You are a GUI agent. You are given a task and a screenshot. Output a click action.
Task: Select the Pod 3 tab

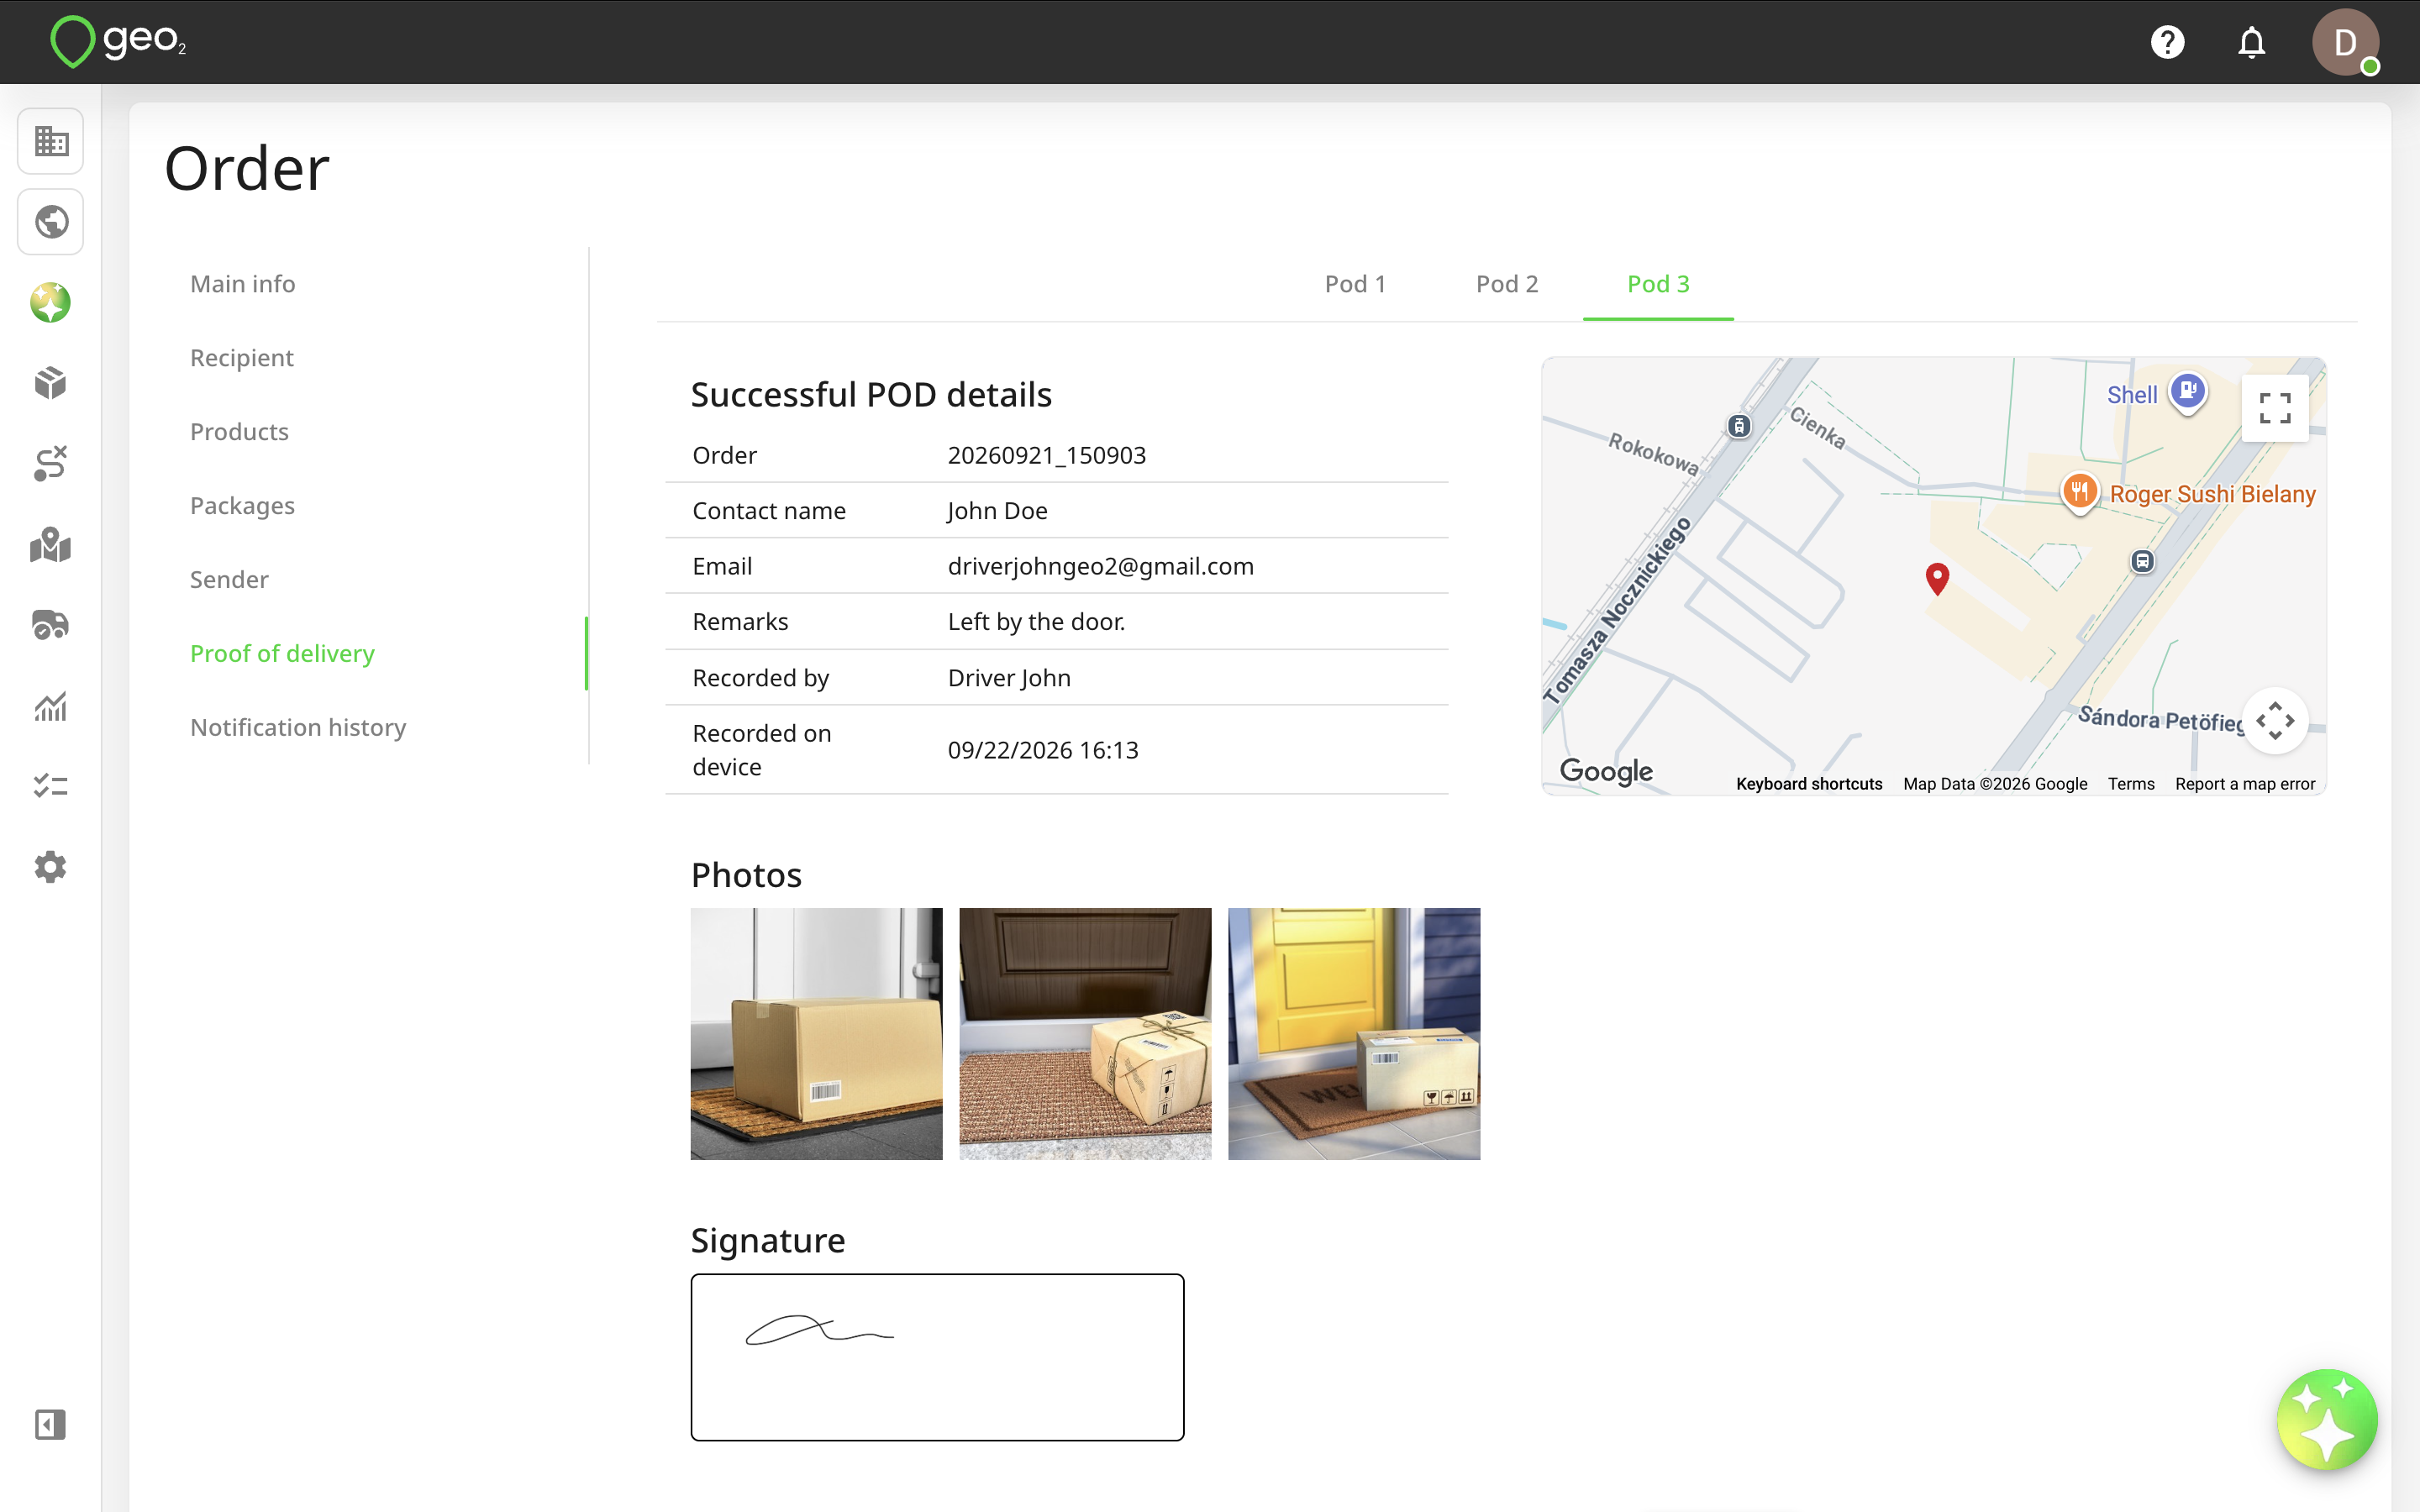(x=1658, y=284)
